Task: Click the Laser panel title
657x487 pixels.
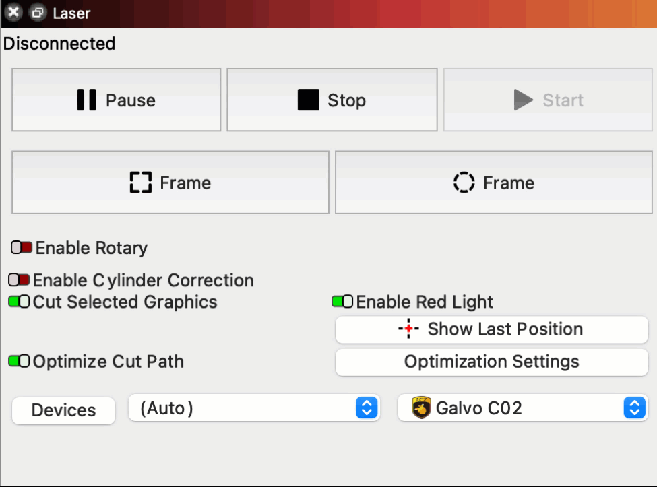Action: (71, 13)
